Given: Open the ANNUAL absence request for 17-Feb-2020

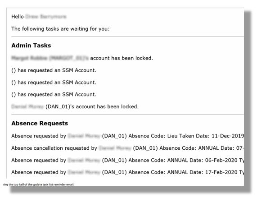Looking at the screenshot, I should pyautogui.click(x=128, y=172).
